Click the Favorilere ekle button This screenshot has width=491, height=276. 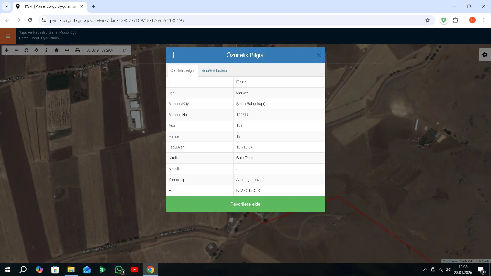(245, 204)
